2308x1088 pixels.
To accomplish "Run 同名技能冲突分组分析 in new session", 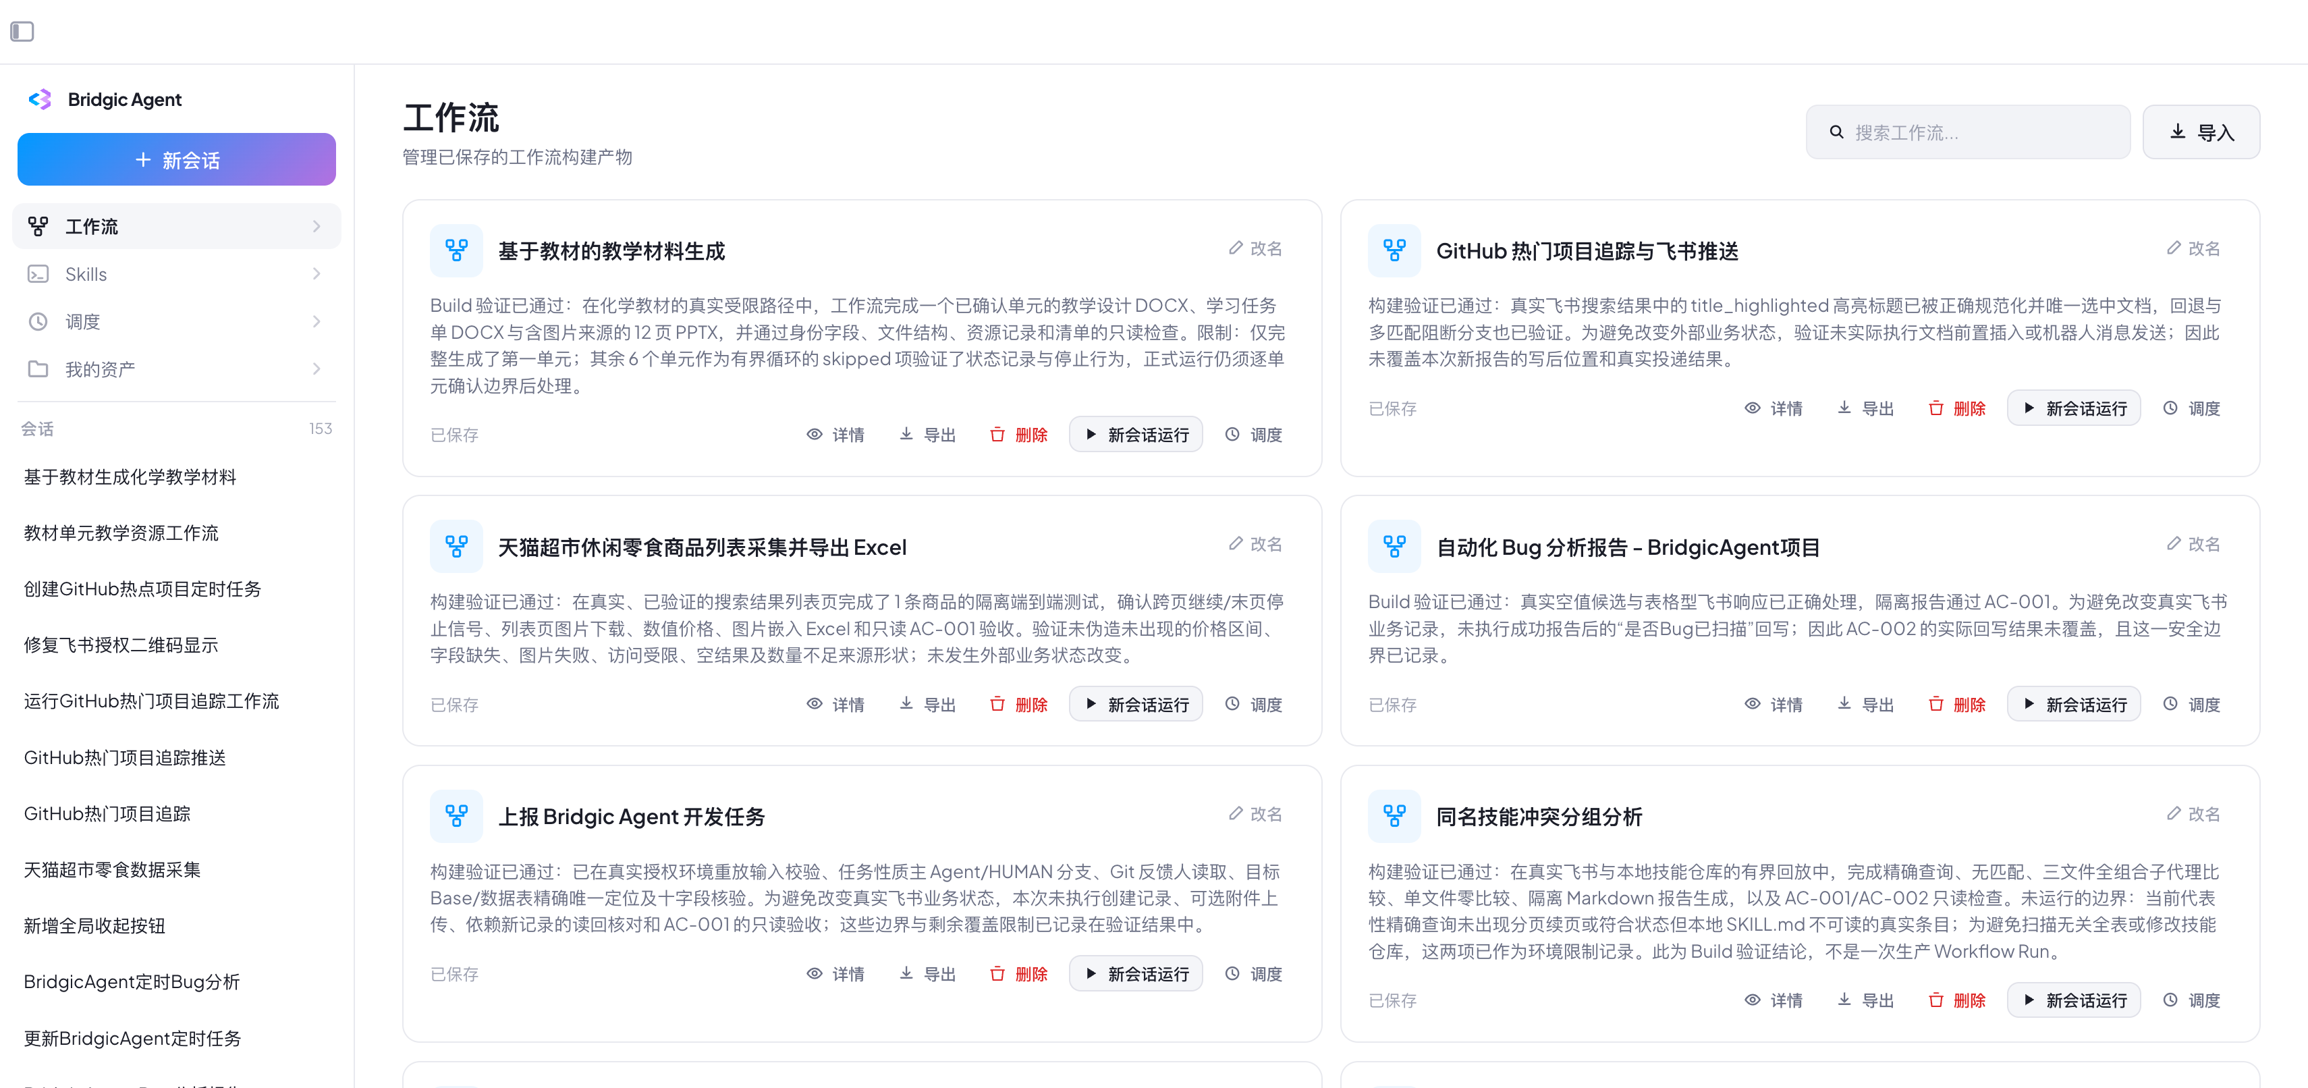I will click(x=2073, y=1000).
